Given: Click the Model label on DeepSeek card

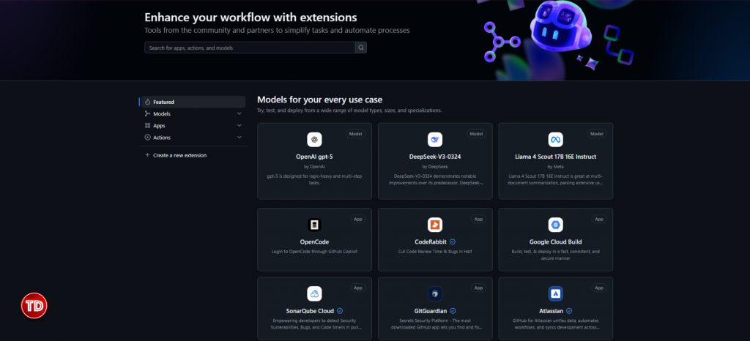Looking at the screenshot, I should (x=476, y=134).
